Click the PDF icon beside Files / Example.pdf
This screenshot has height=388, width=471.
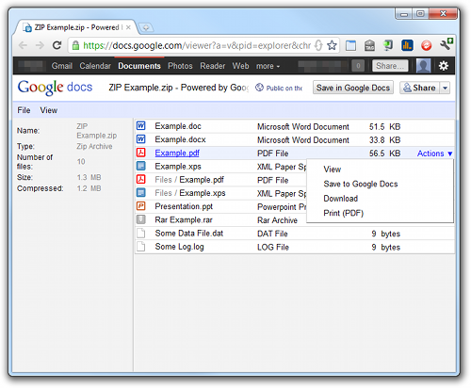pyautogui.click(x=141, y=179)
